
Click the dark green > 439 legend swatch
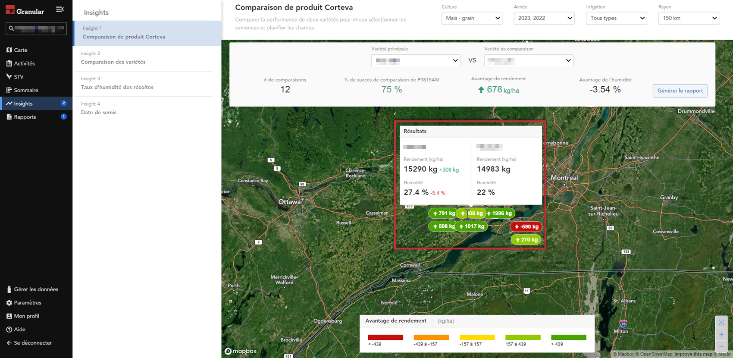pos(569,337)
